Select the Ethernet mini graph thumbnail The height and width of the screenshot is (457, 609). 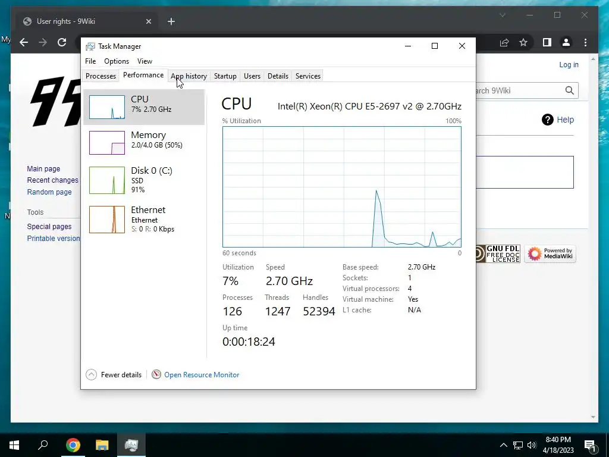pos(107,220)
